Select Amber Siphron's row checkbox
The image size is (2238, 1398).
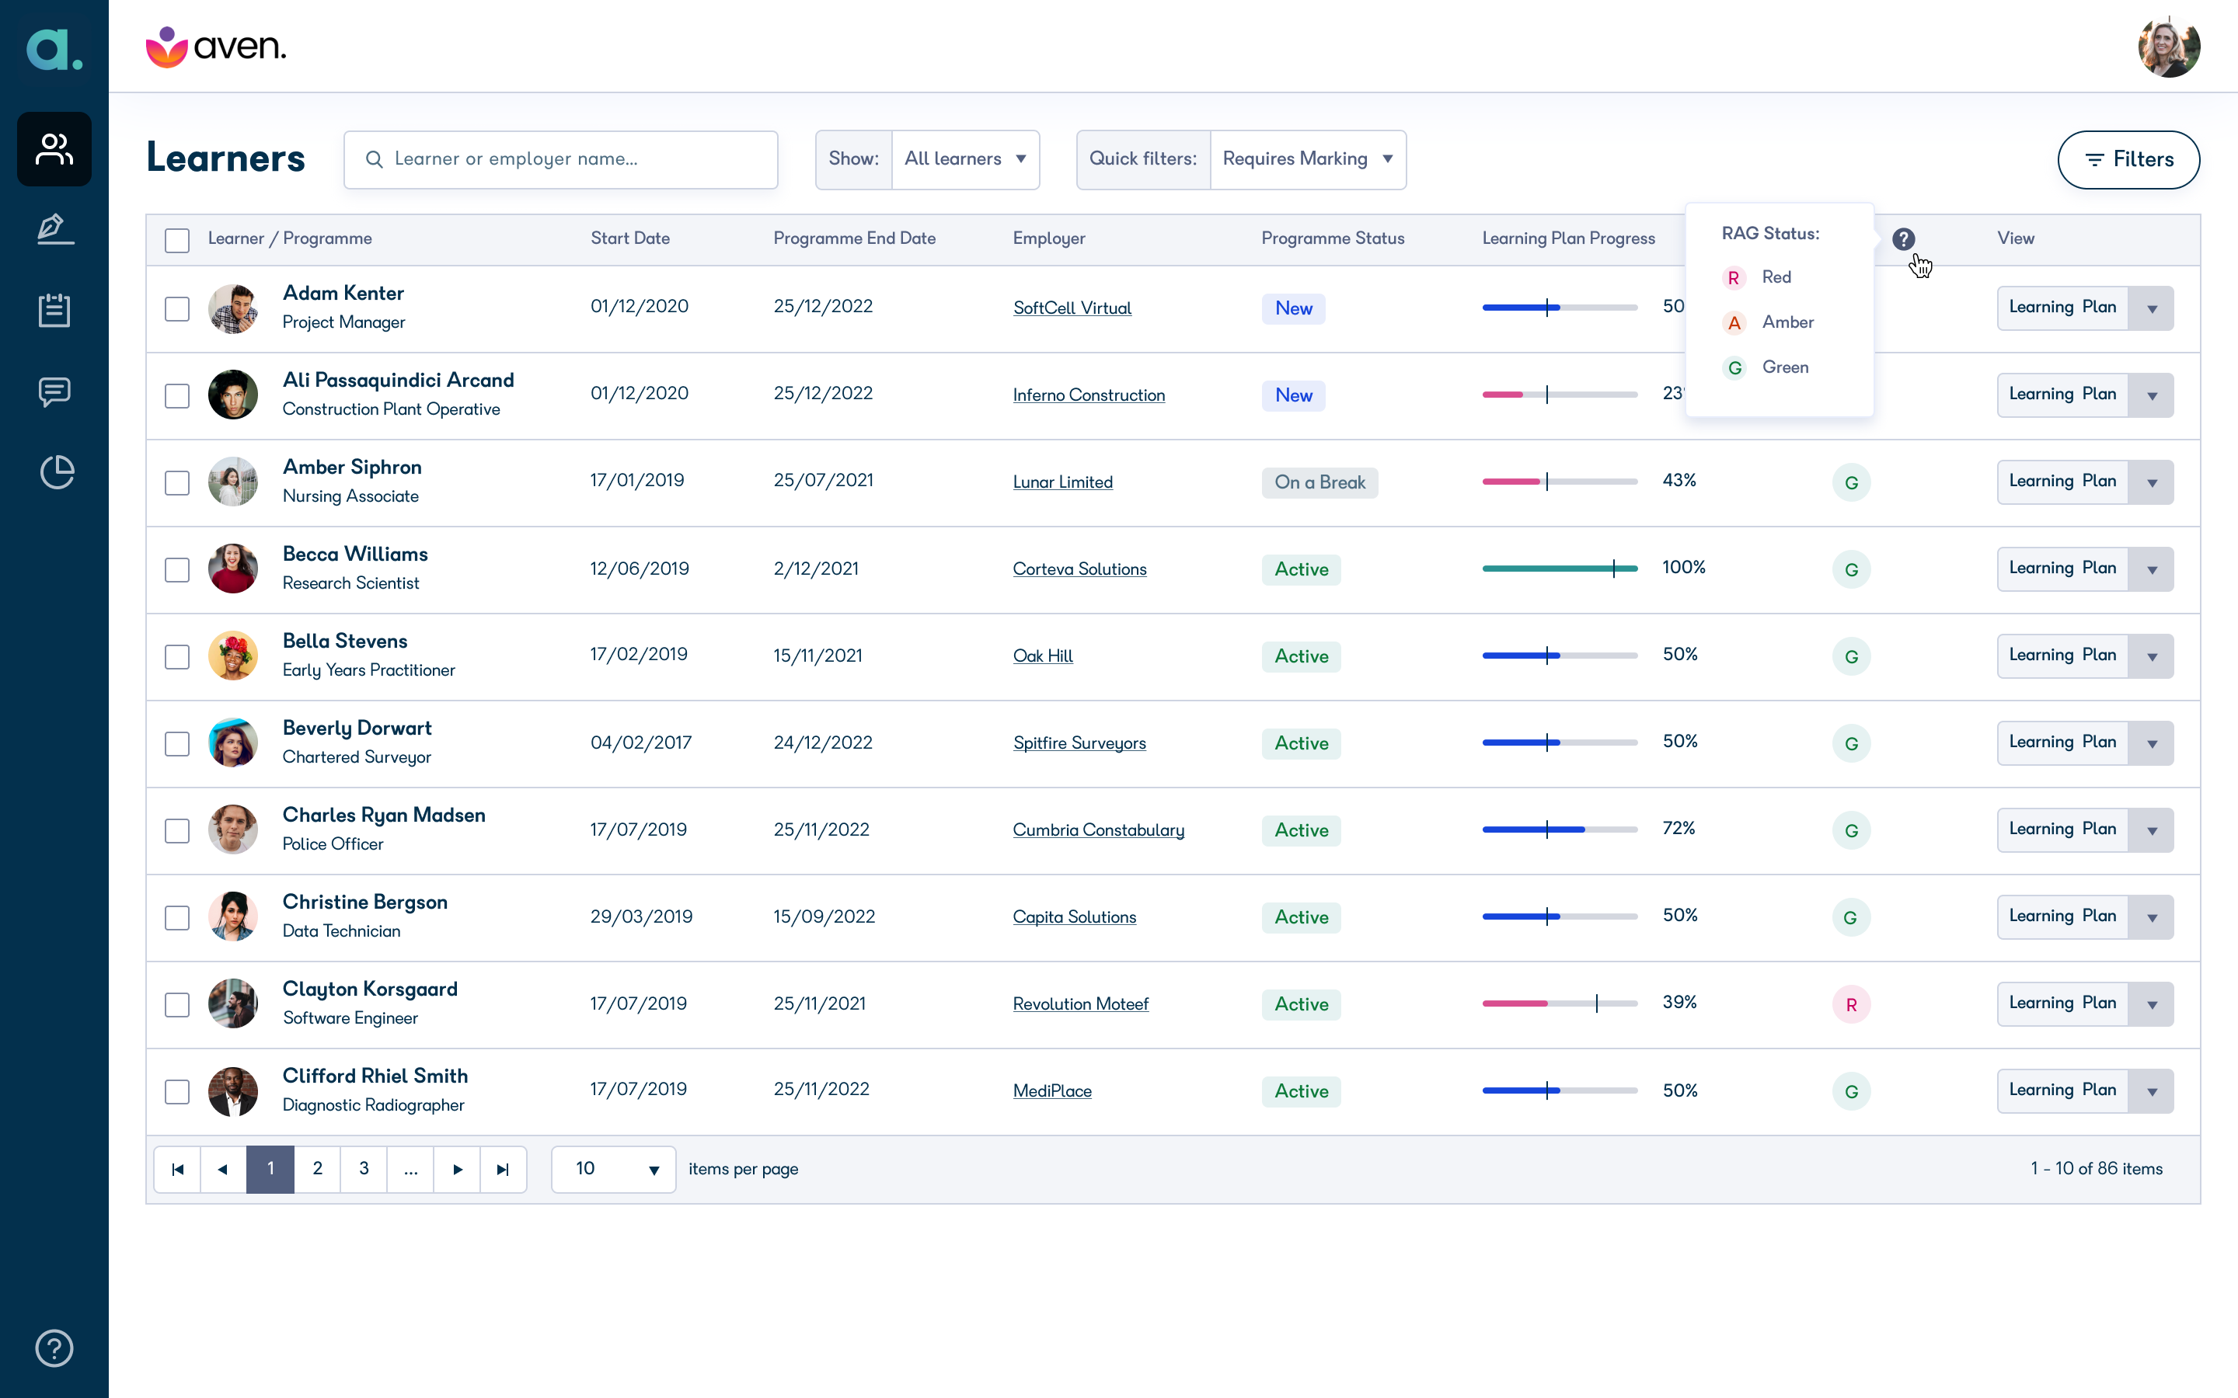coord(176,482)
